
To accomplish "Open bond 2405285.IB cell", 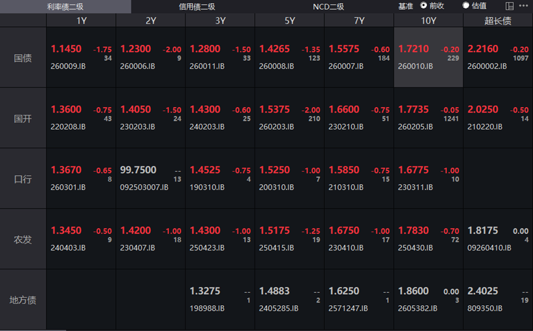I will [290, 300].
